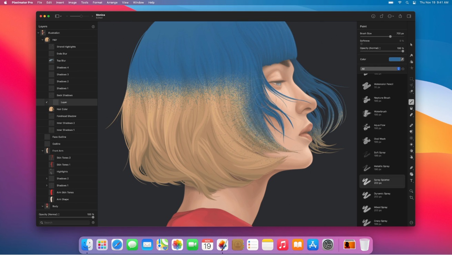Collapse the Illustration group
The height and width of the screenshot is (255, 452).
point(38,33)
